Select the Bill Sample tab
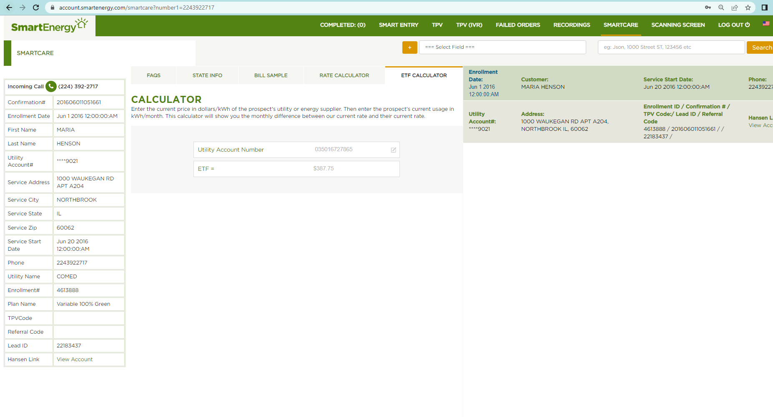Viewport: 773px width, 417px height. click(271, 75)
